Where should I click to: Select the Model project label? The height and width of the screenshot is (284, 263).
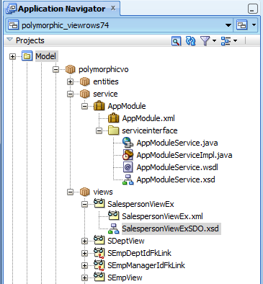click(x=45, y=56)
